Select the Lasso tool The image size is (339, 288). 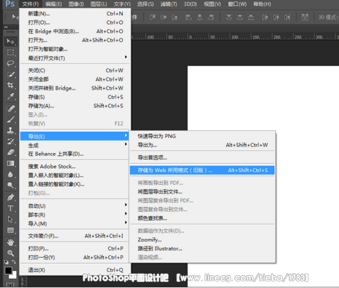(x=10, y=64)
